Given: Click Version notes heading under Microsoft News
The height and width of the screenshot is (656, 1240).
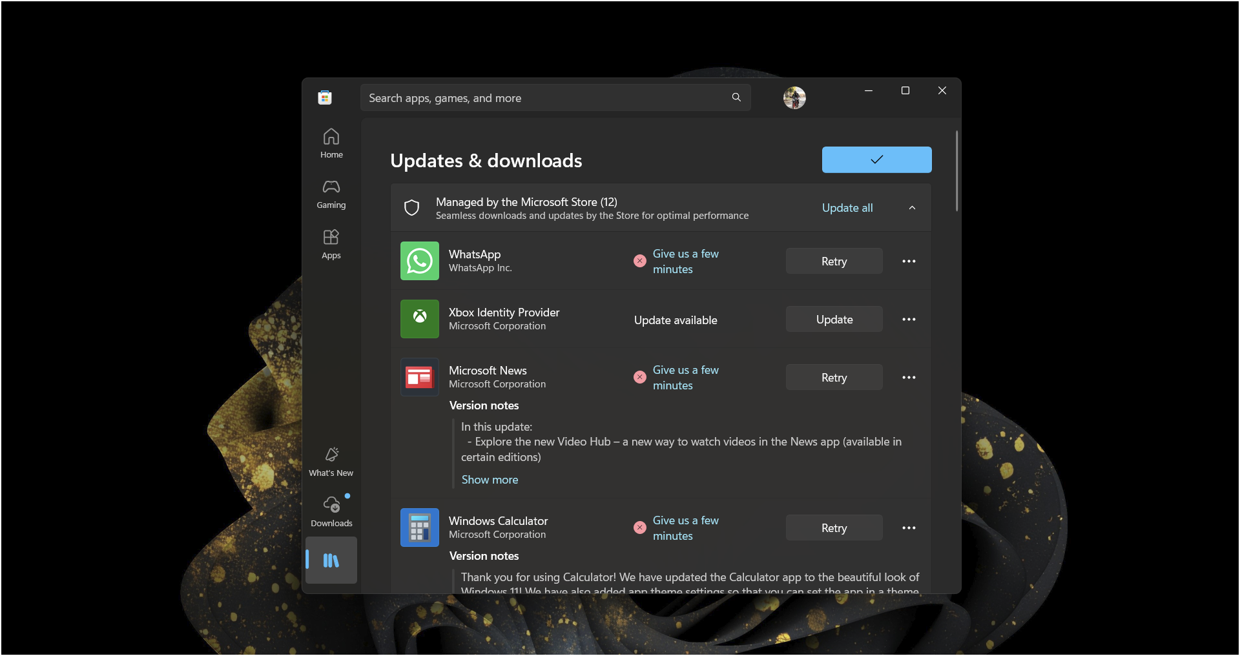Looking at the screenshot, I should tap(484, 405).
